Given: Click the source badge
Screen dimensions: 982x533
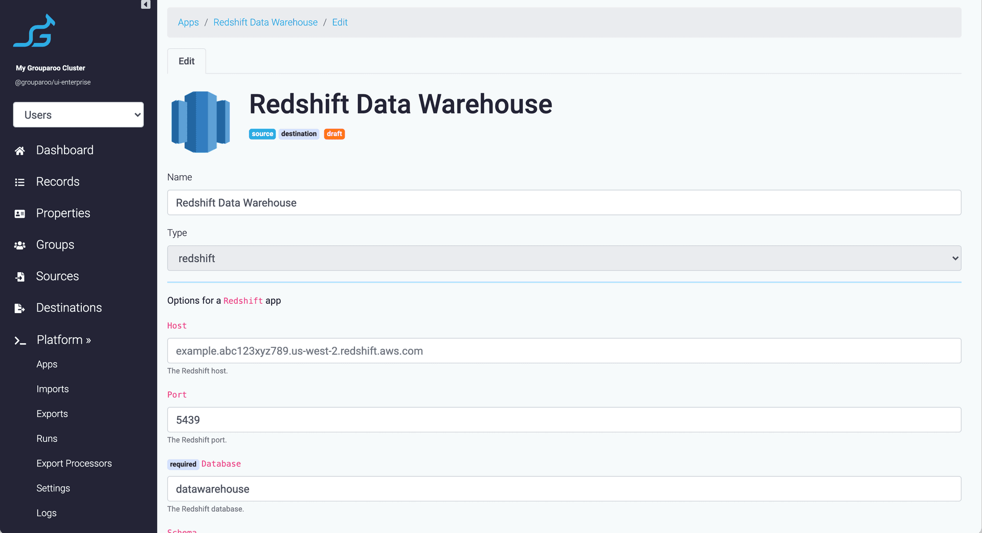Looking at the screenshot, I should point(262,134).
